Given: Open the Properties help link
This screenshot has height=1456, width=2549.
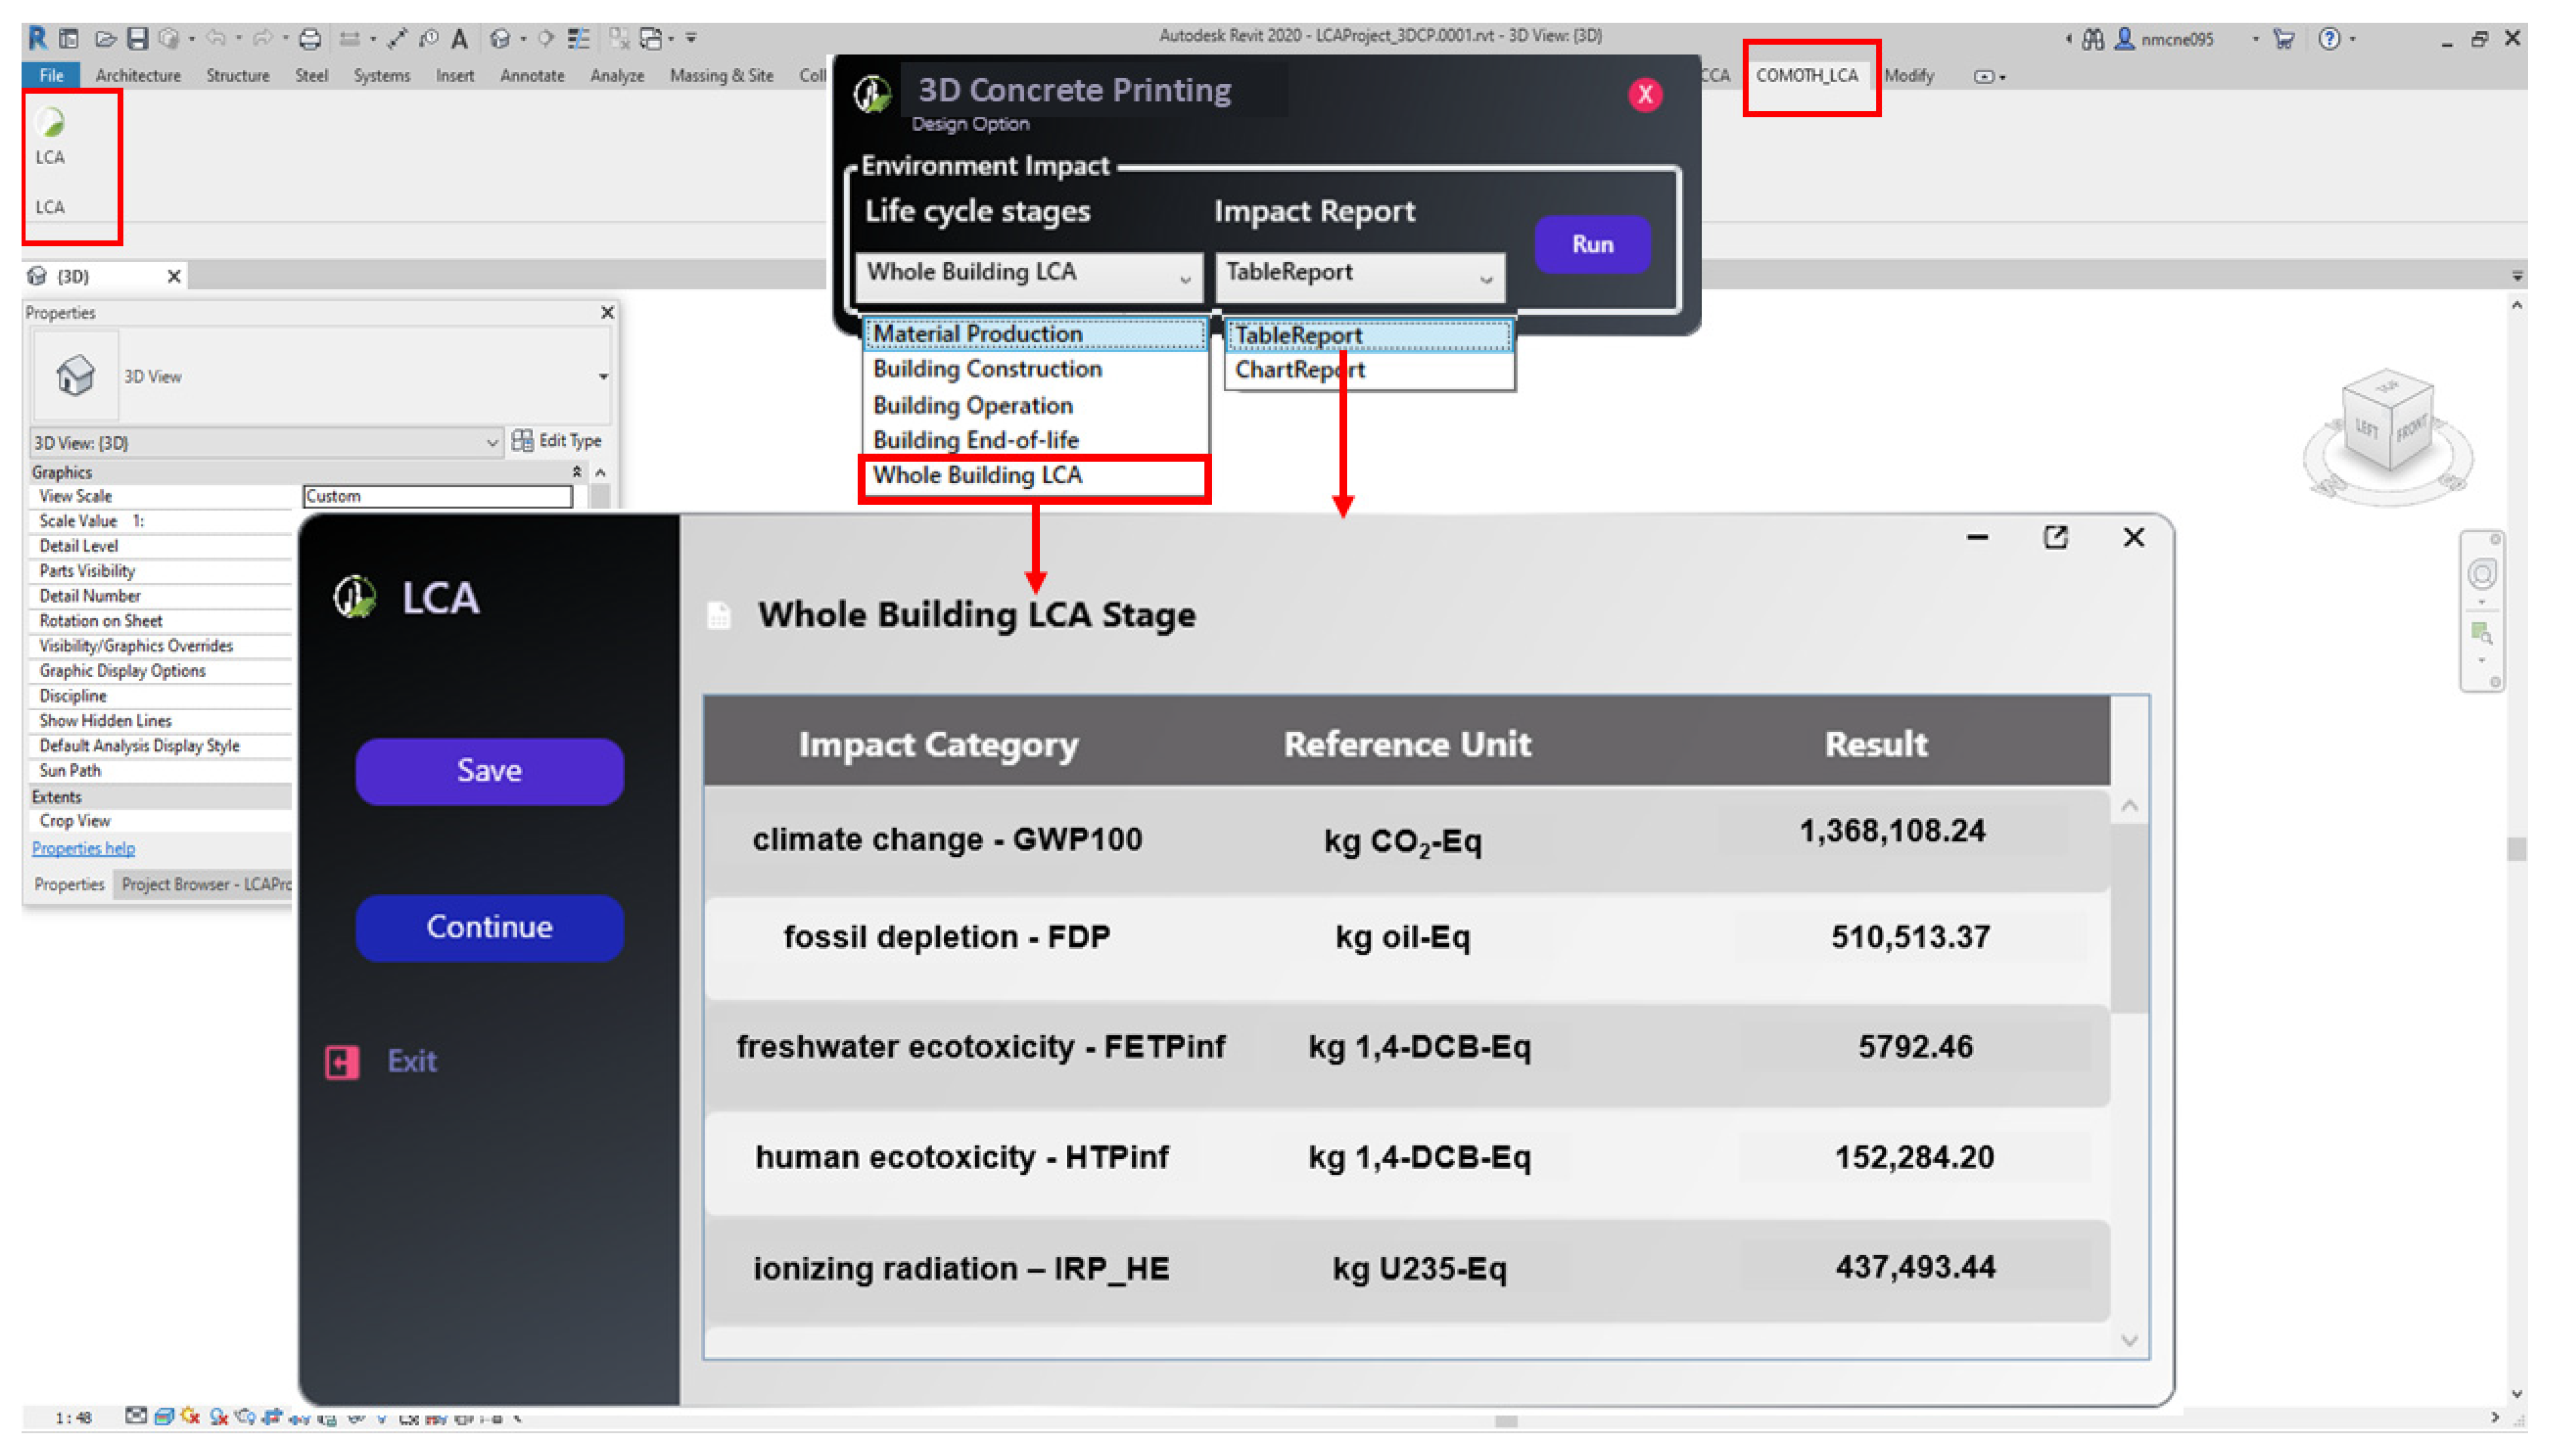Looking at the screenshot, I should 83,848.
